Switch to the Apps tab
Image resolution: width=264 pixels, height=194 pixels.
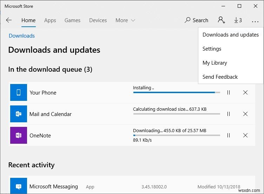[x=50, y=20]
